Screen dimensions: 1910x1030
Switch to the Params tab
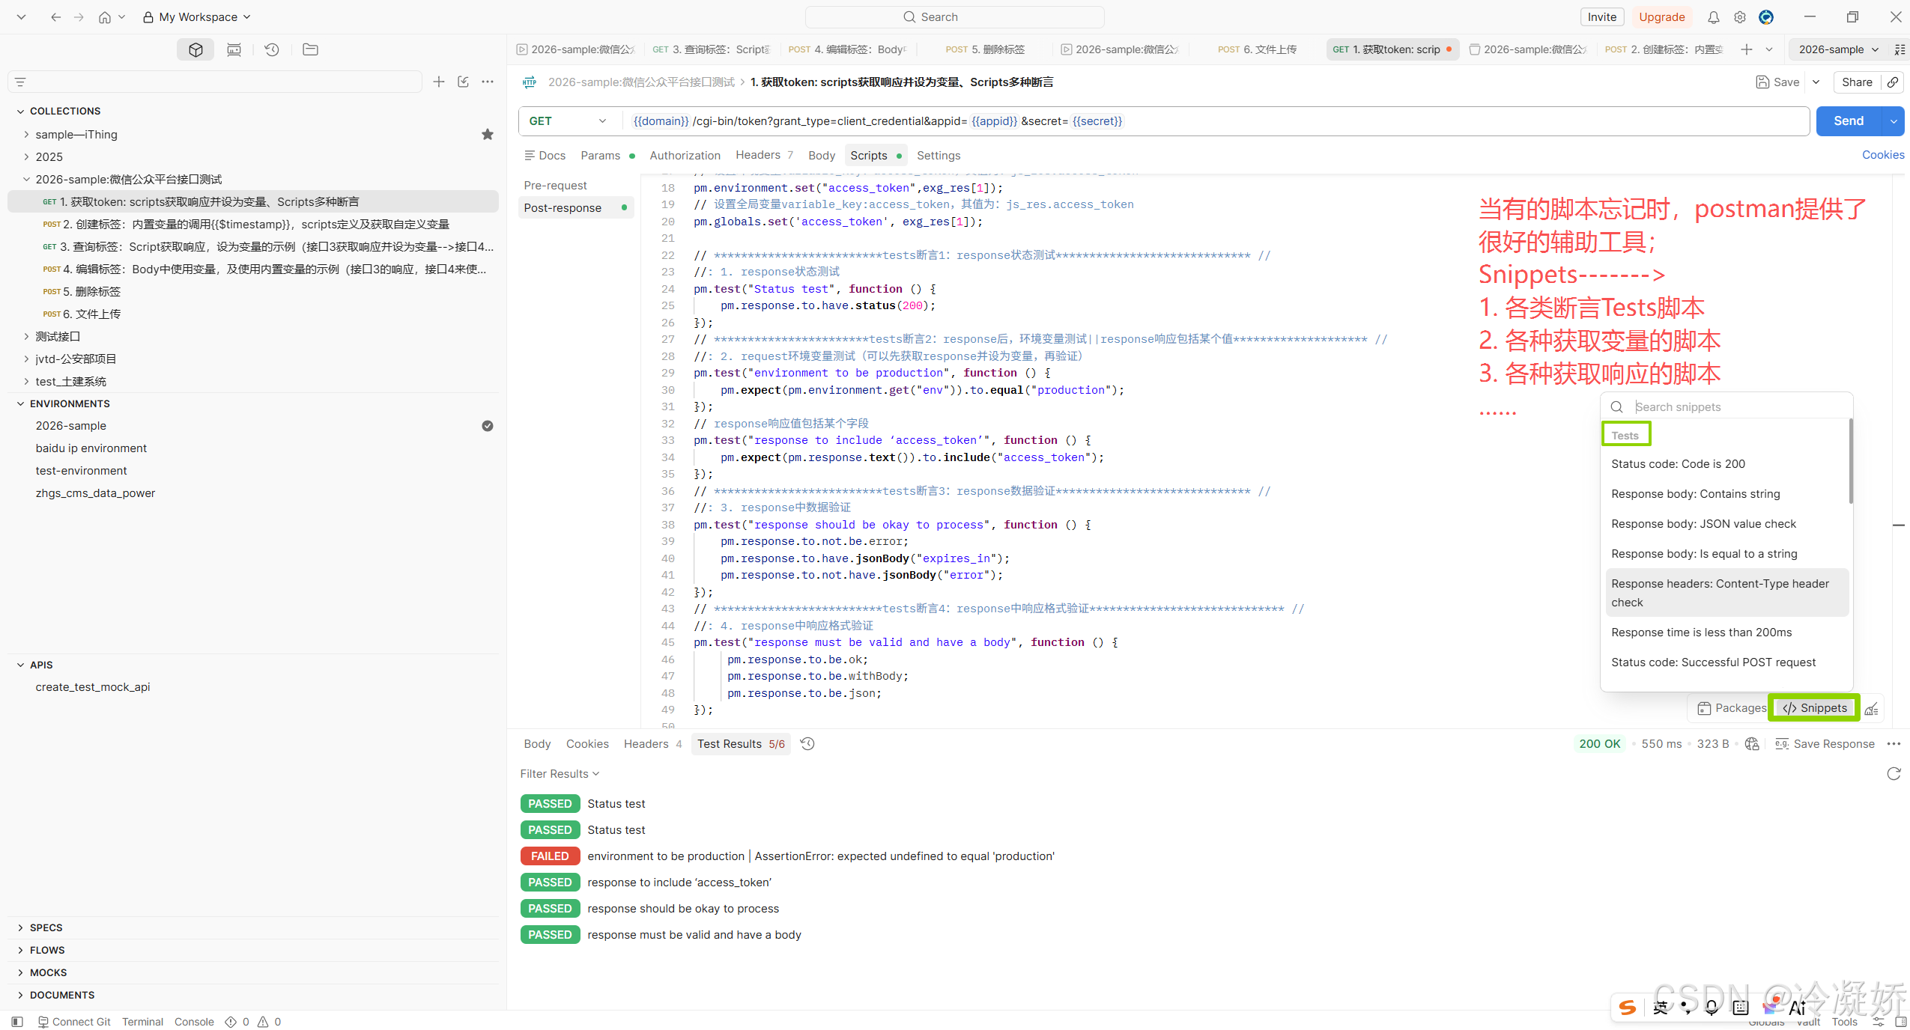[x=601, y=156]
